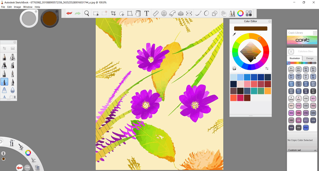Open the Edit menu
Viewport: 319px width, 171px height.
(x=10, y=7)
